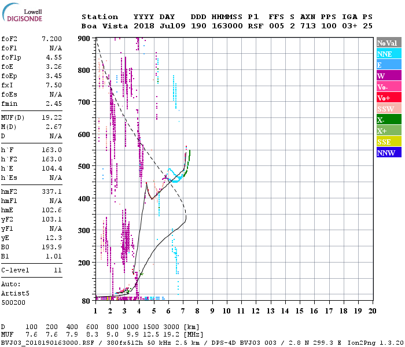The height and width of the screenshot is (347, 405).
Task: Select the Vo- pink legend swatch
Action: click(x=389, y=87)
